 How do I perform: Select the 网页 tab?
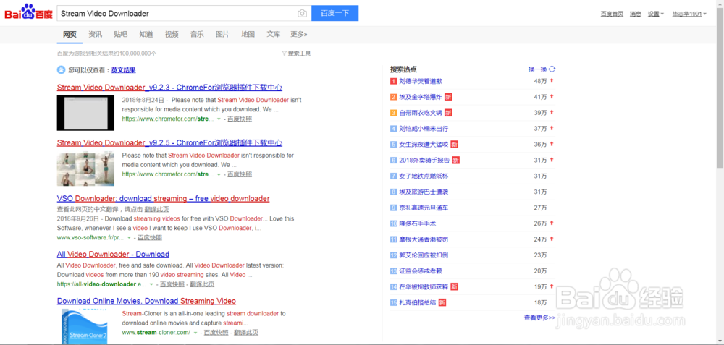[70, 34]
